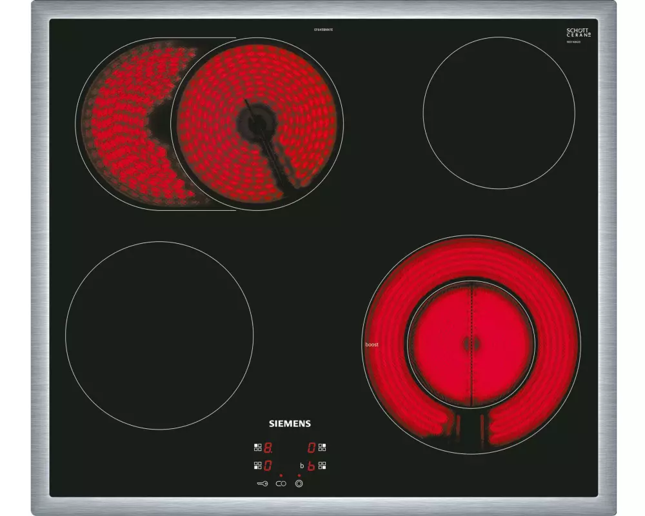Click the front-right display showing b
This screenshot has width=645, height=516.
tap(311, 465)
